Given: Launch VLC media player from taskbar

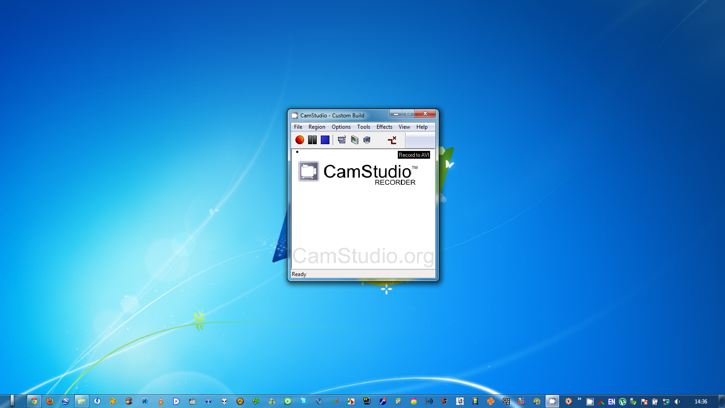Looking at the screenshot, I should 161,401.
